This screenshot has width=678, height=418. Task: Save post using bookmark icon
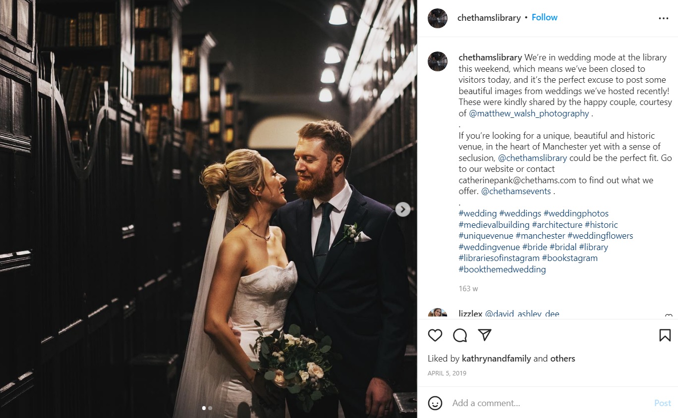pos(665,335)
